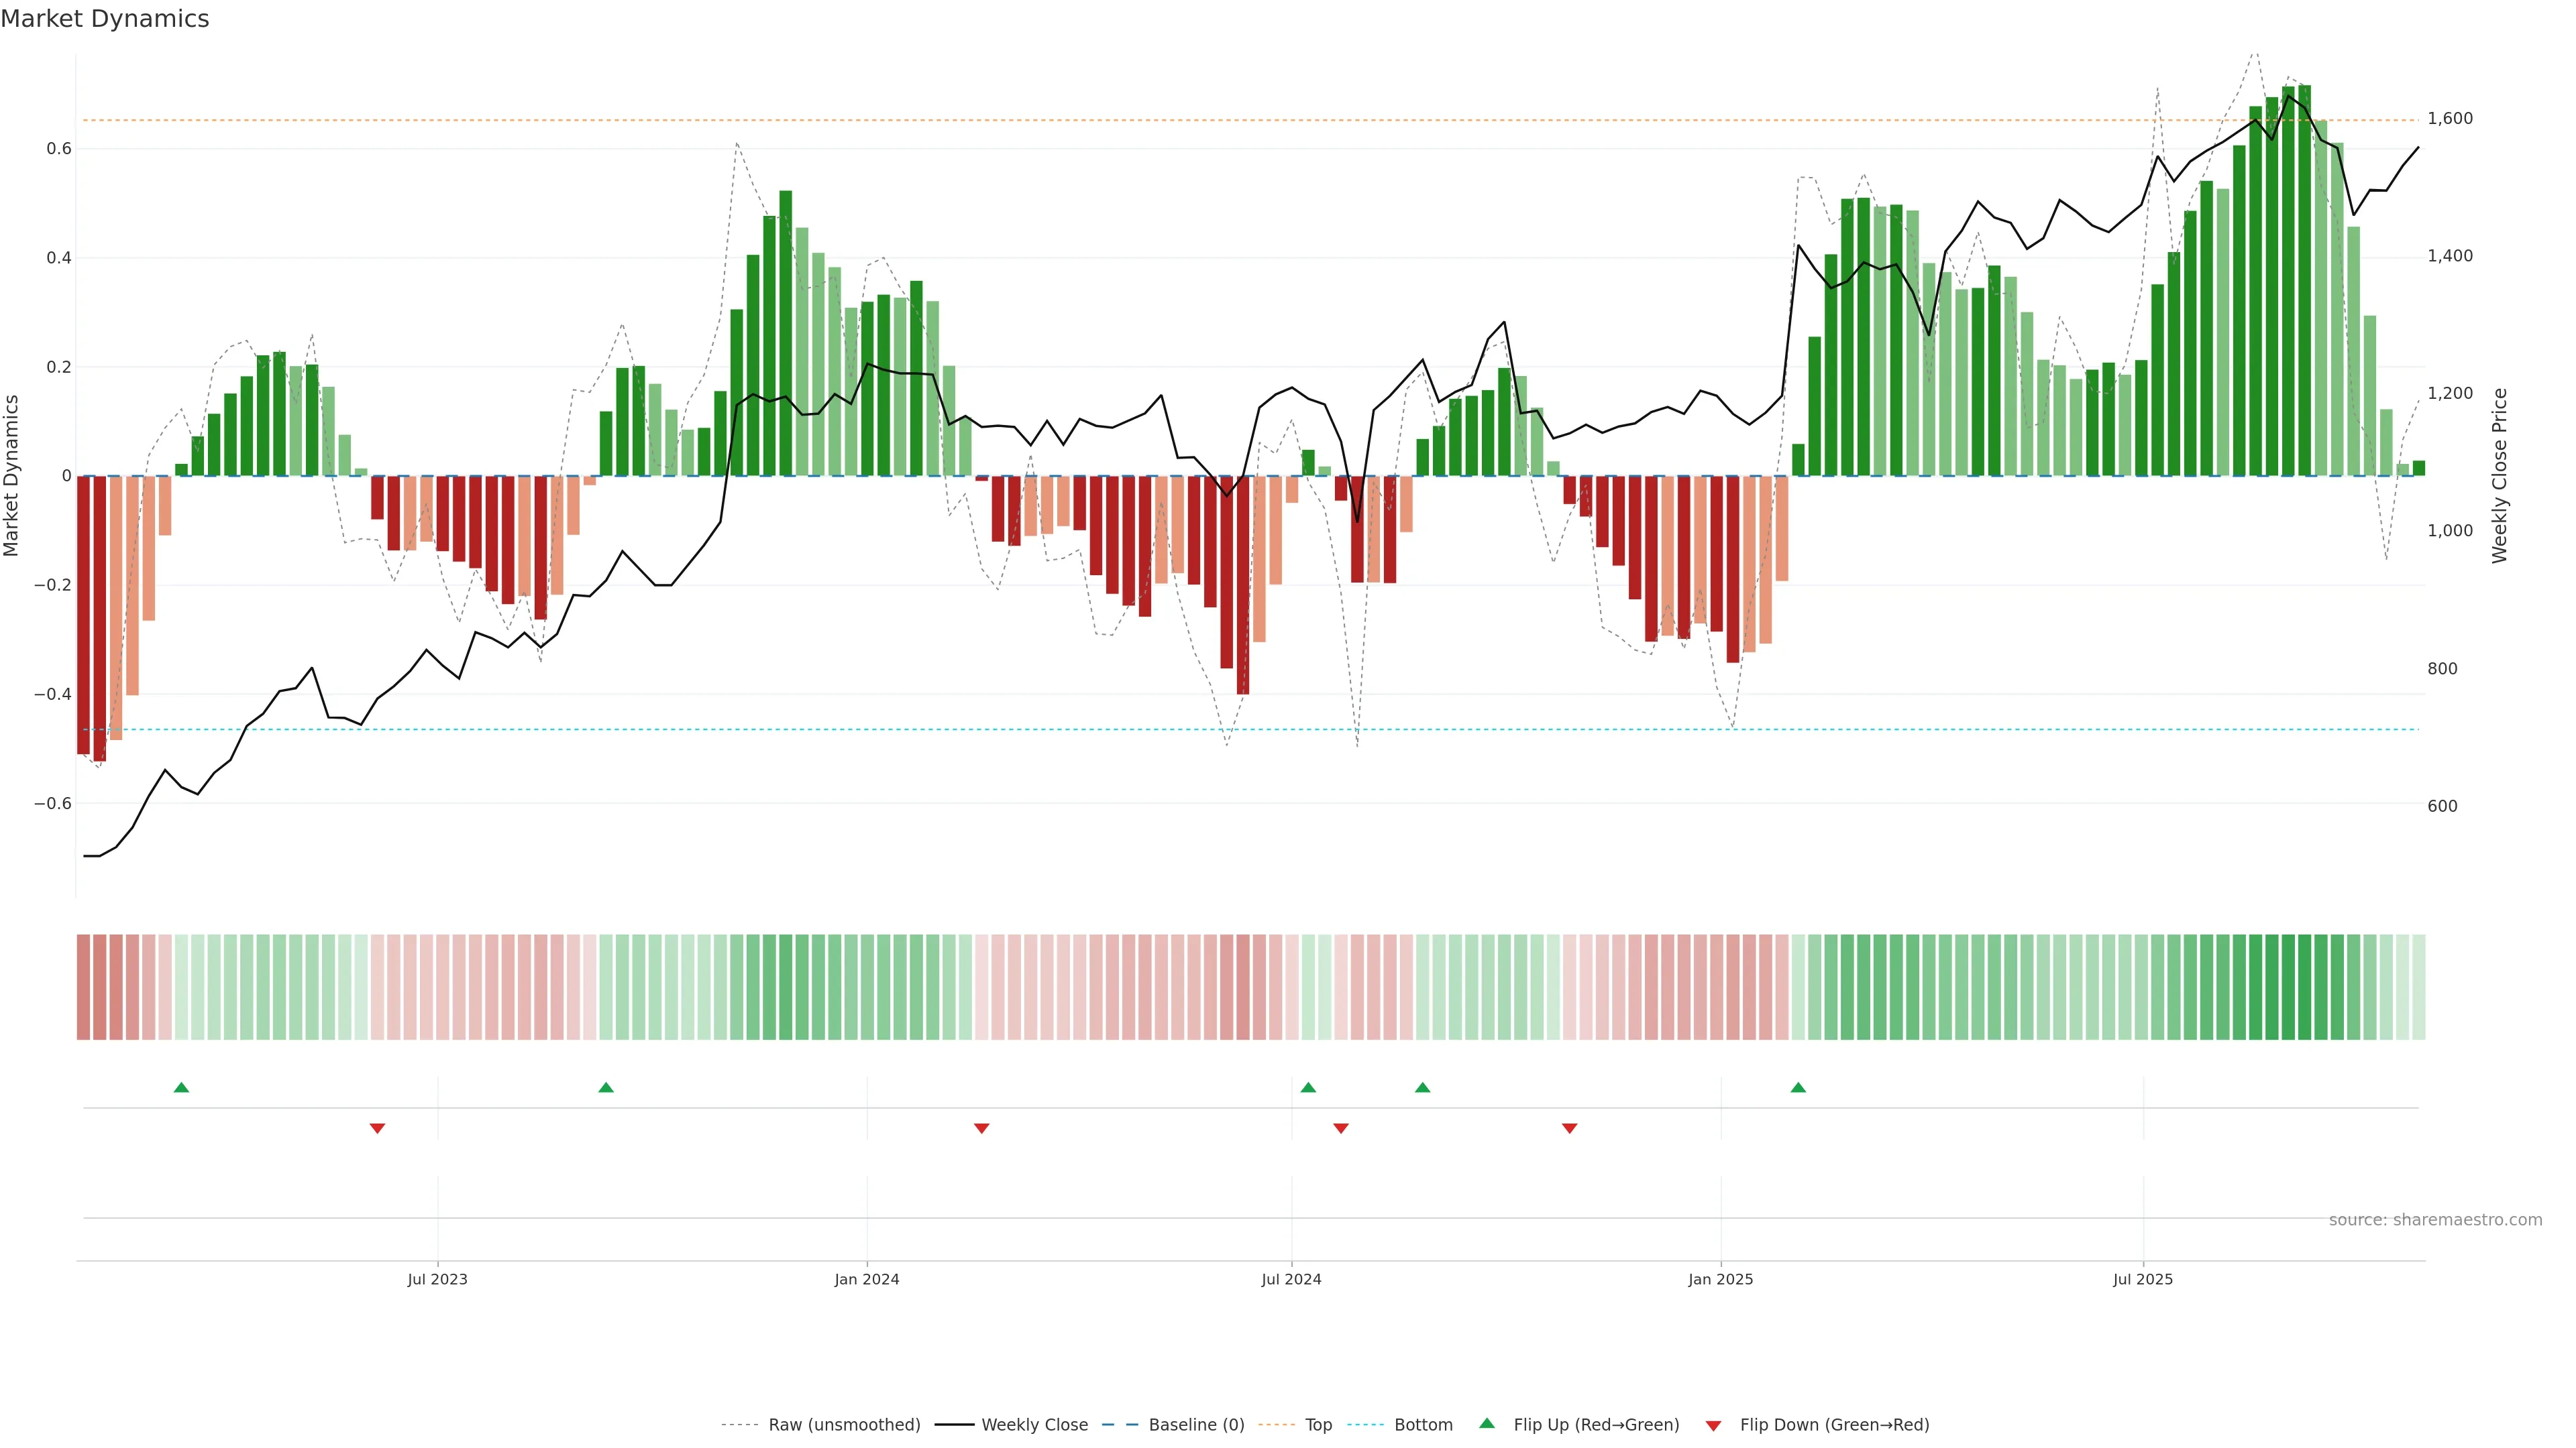The width and height of the screenshot is (2576, 1448).
Task: Hide the Top threshold legend entry
Action: (x=1318, y=1425)
